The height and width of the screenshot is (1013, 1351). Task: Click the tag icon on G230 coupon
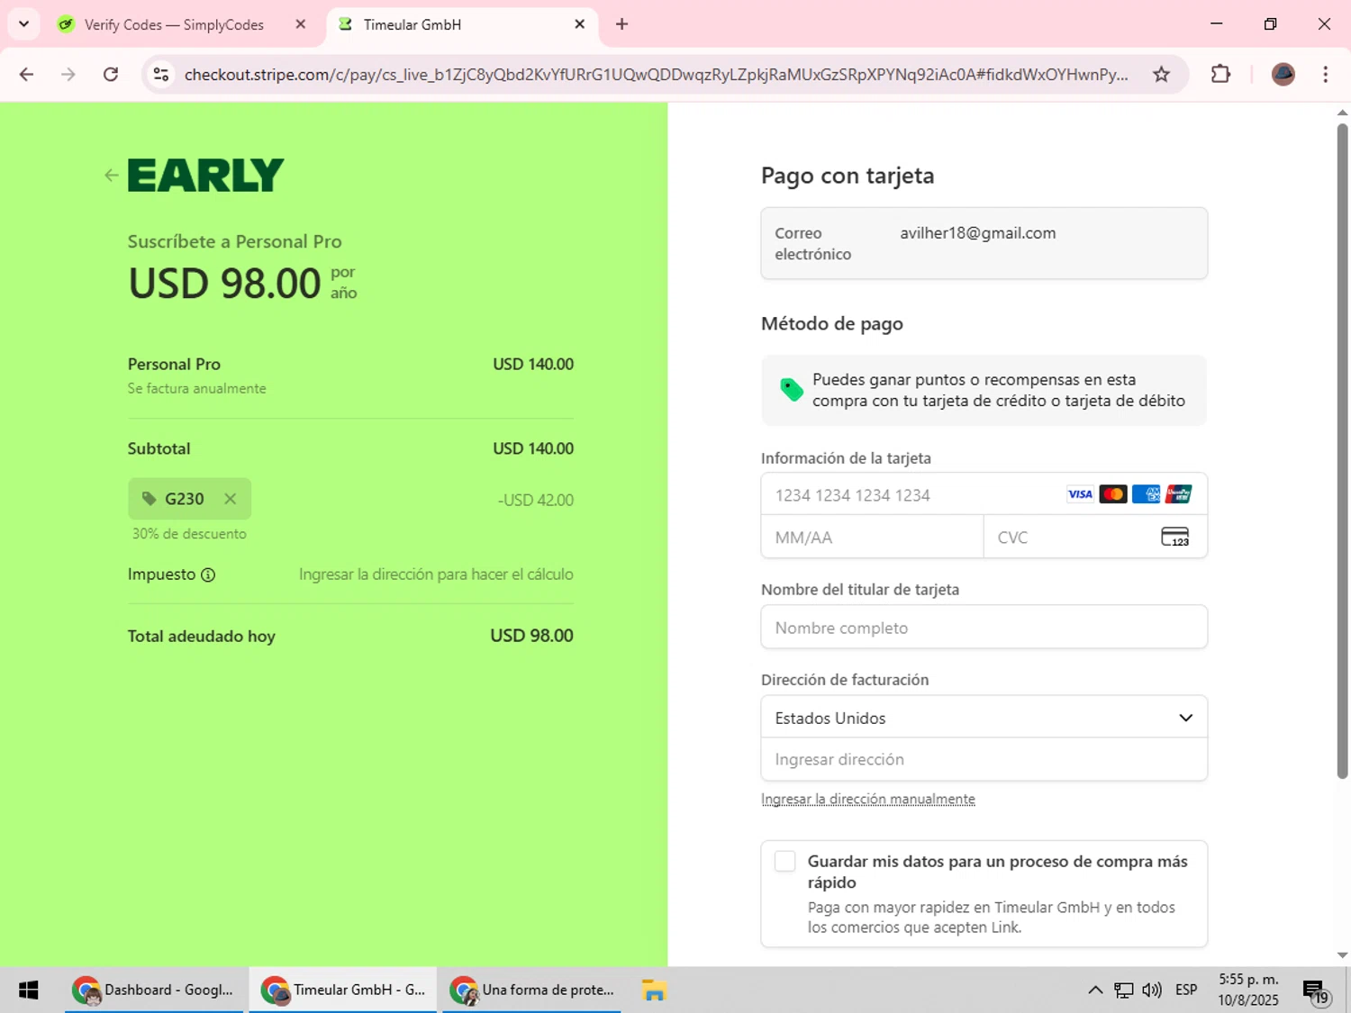150,499
